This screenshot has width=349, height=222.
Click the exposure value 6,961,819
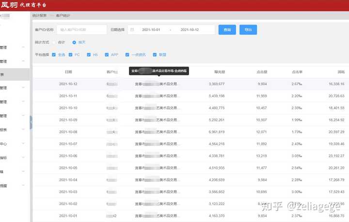217,132
